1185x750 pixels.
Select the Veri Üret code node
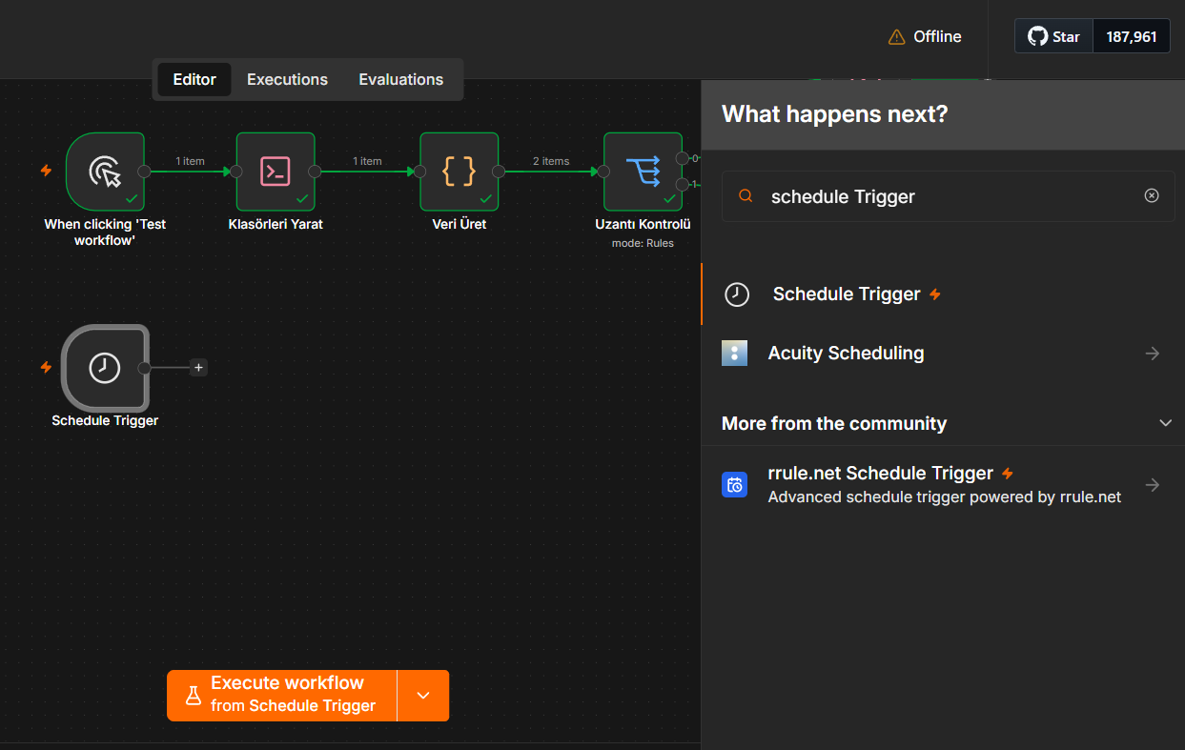(460, 172)
